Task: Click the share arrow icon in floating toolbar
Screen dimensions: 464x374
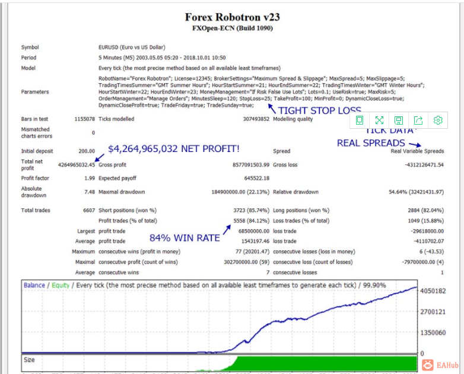Action: click(418, 121)
